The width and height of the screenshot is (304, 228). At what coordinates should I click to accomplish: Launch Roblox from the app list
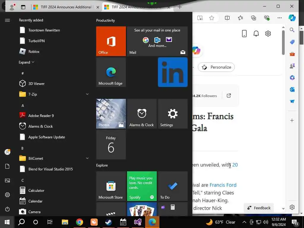tap(54, 51)
